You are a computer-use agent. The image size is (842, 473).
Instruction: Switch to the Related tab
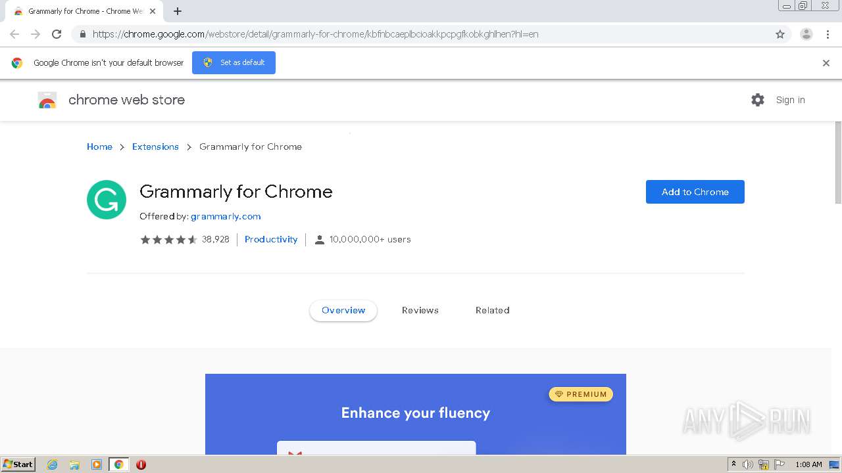point(492,310)
